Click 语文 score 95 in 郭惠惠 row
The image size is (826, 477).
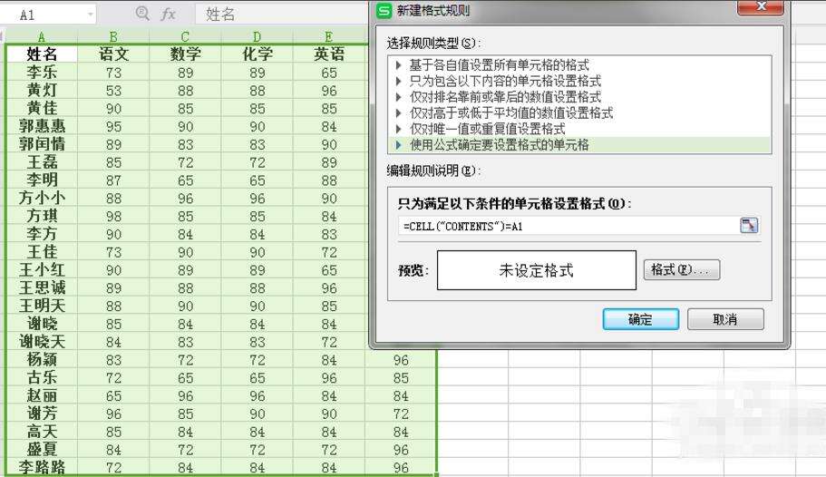tap(113, 126)
